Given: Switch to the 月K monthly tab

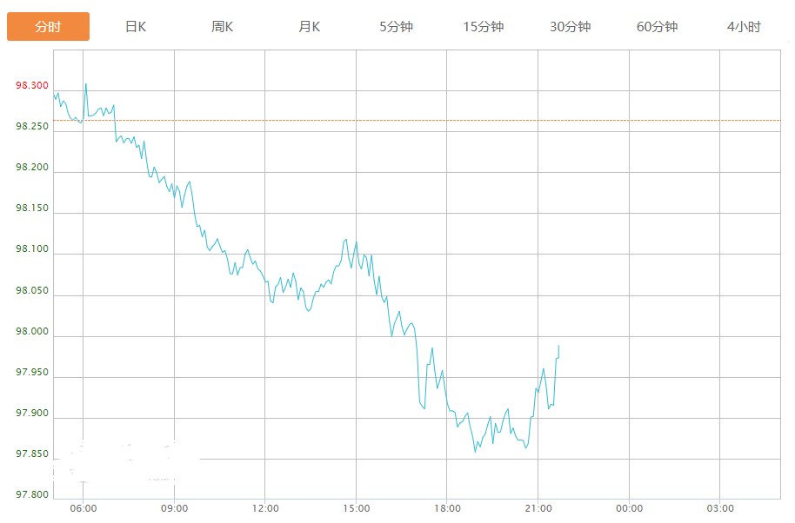Looking at the screenshot, I should (310, 27).
